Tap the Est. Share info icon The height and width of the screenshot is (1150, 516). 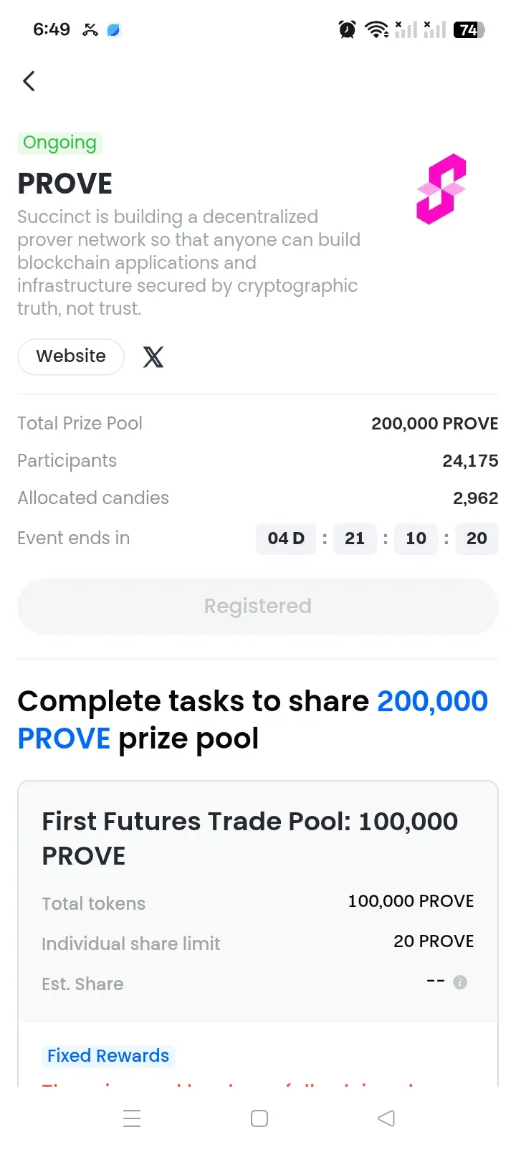point(460,982)
